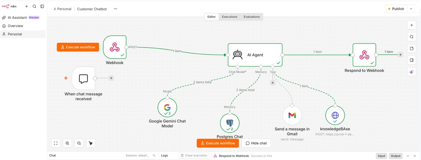Select the knowledgeBAse HTTP node
This screenshot has width=421, height=160.
pyautogui.click(x=335, y=115)
